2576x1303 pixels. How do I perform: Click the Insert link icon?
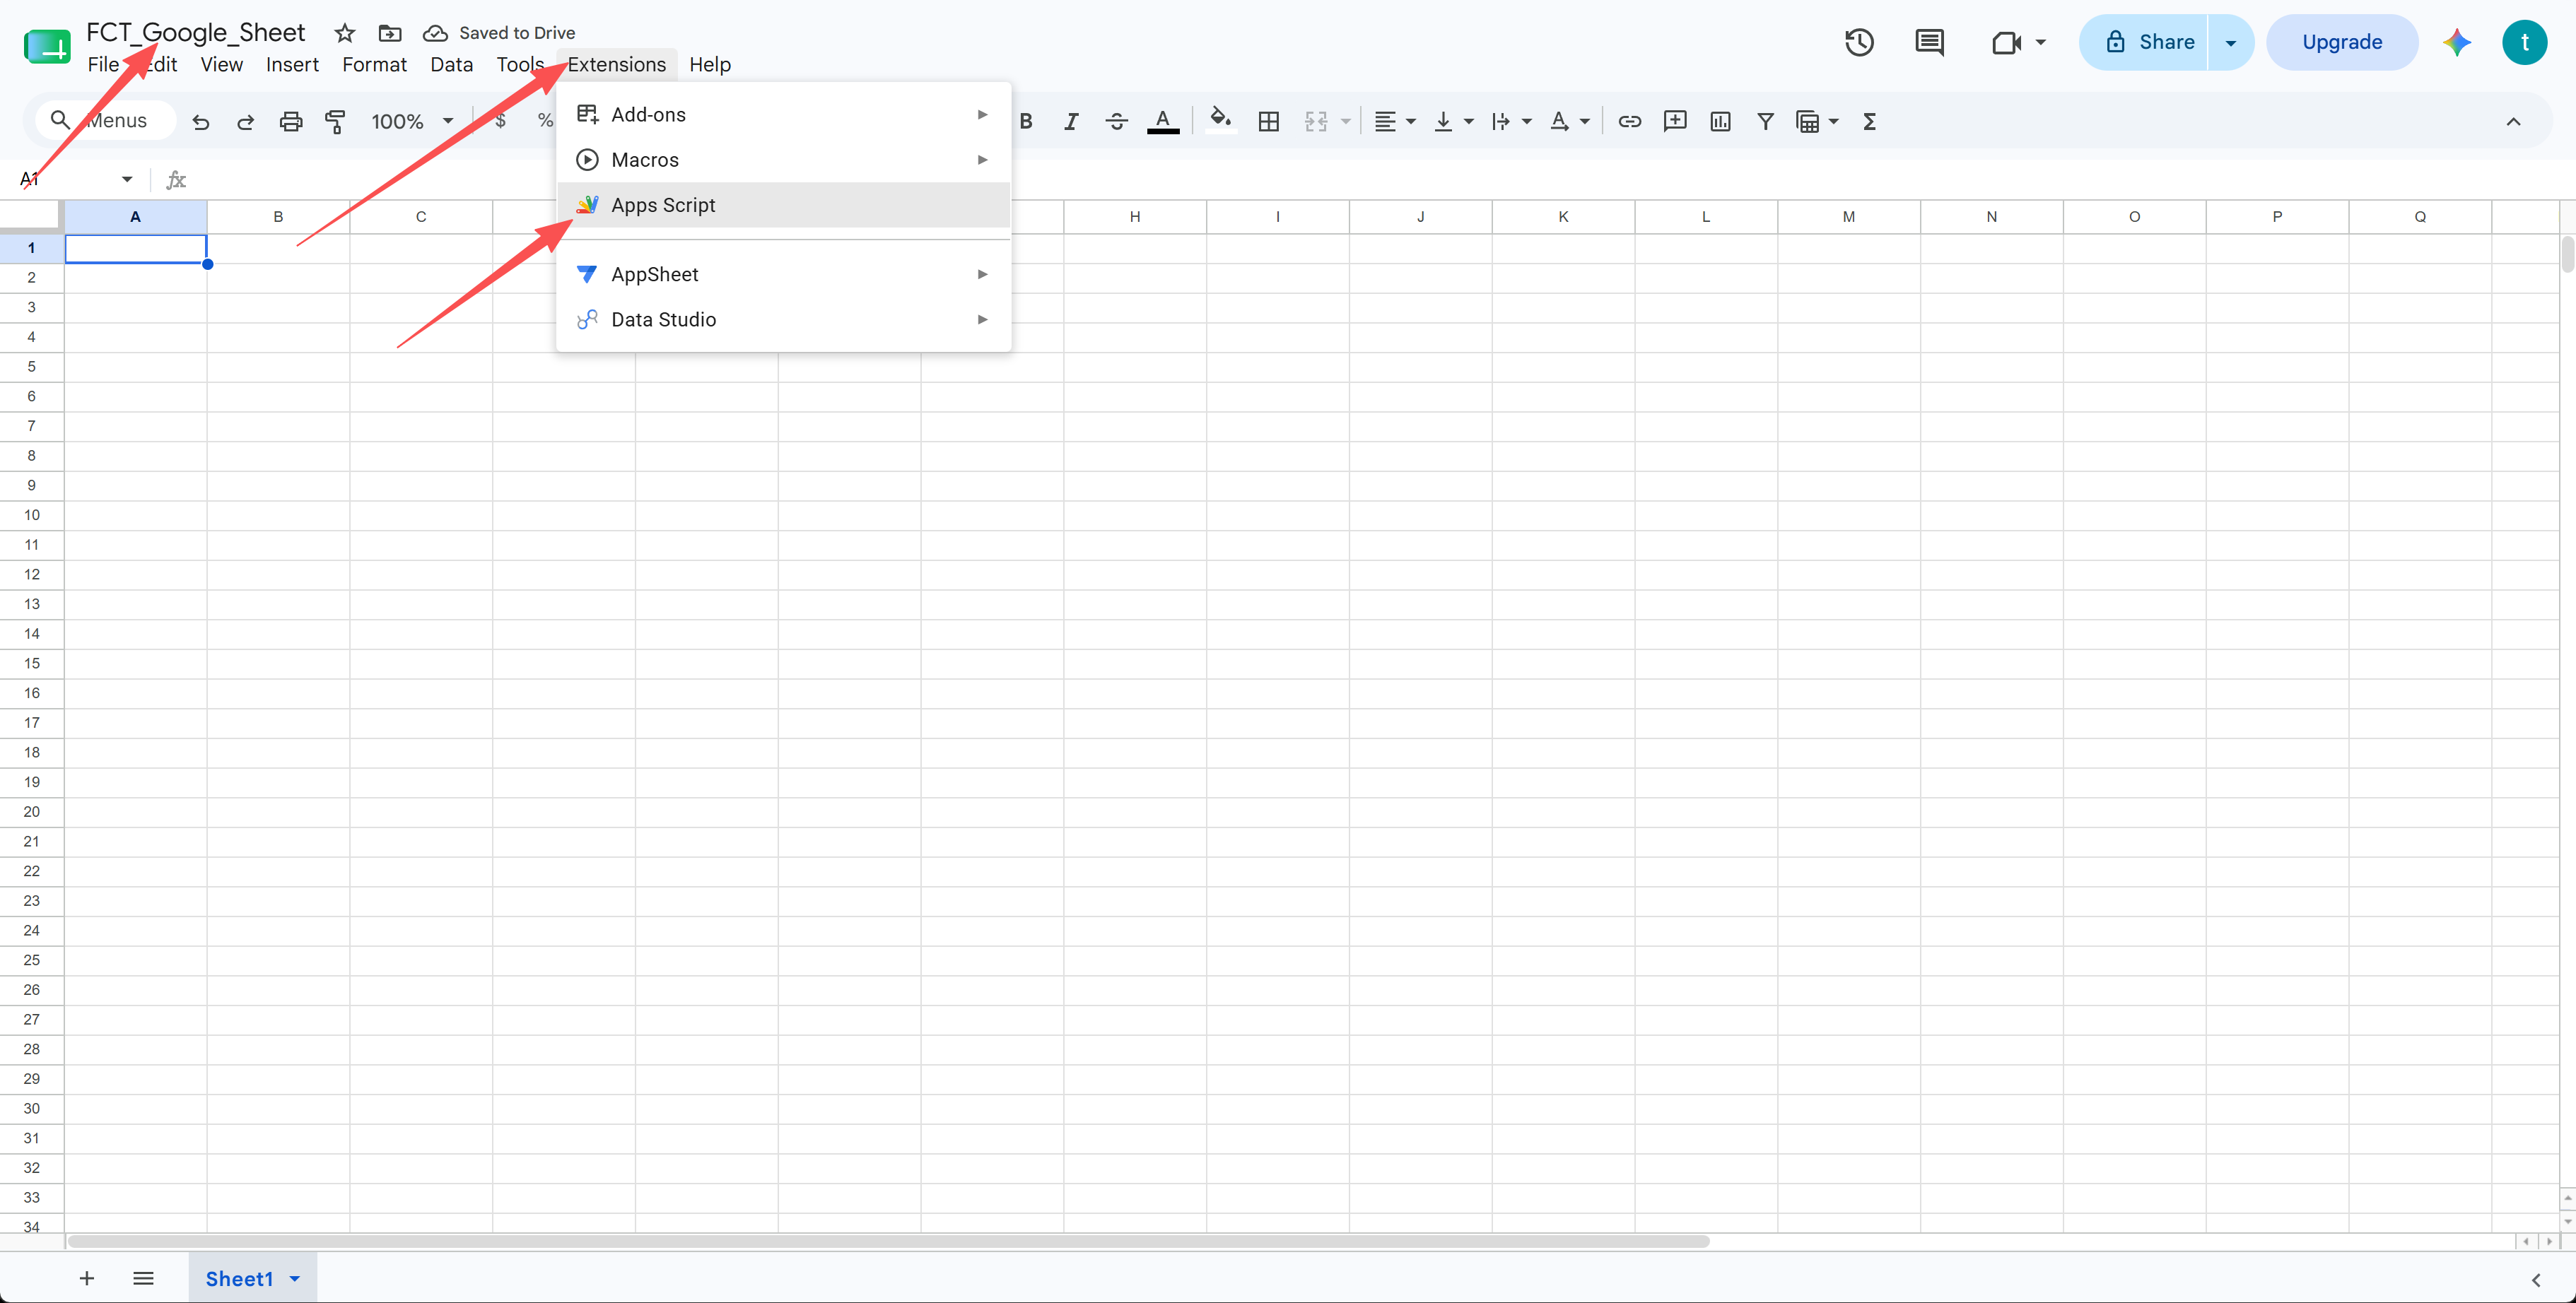click(x=1630, y=122)
